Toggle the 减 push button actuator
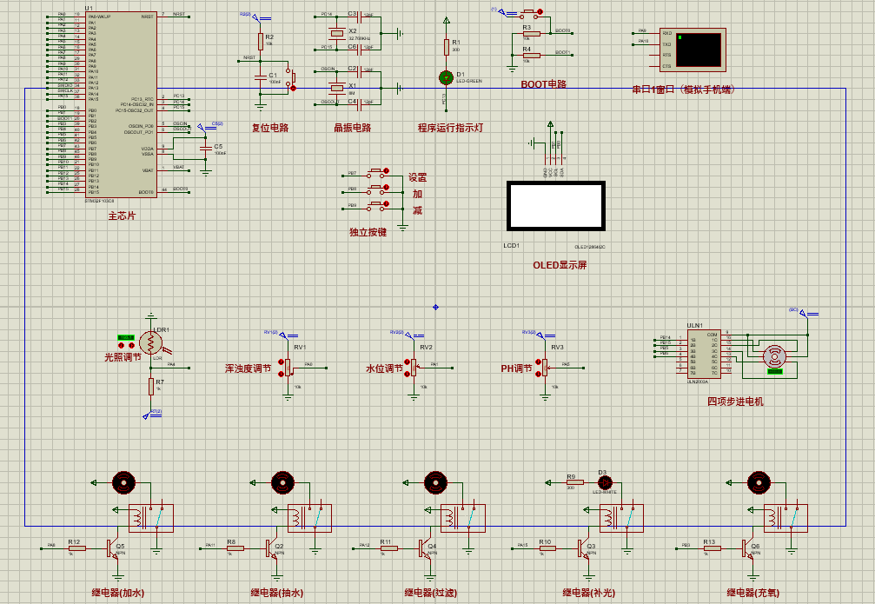The height and width of the screenshot is (604, 875). click(386, 203)
